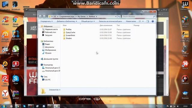
Task: Click the volume icon in system tray
Action: [178, 106]
